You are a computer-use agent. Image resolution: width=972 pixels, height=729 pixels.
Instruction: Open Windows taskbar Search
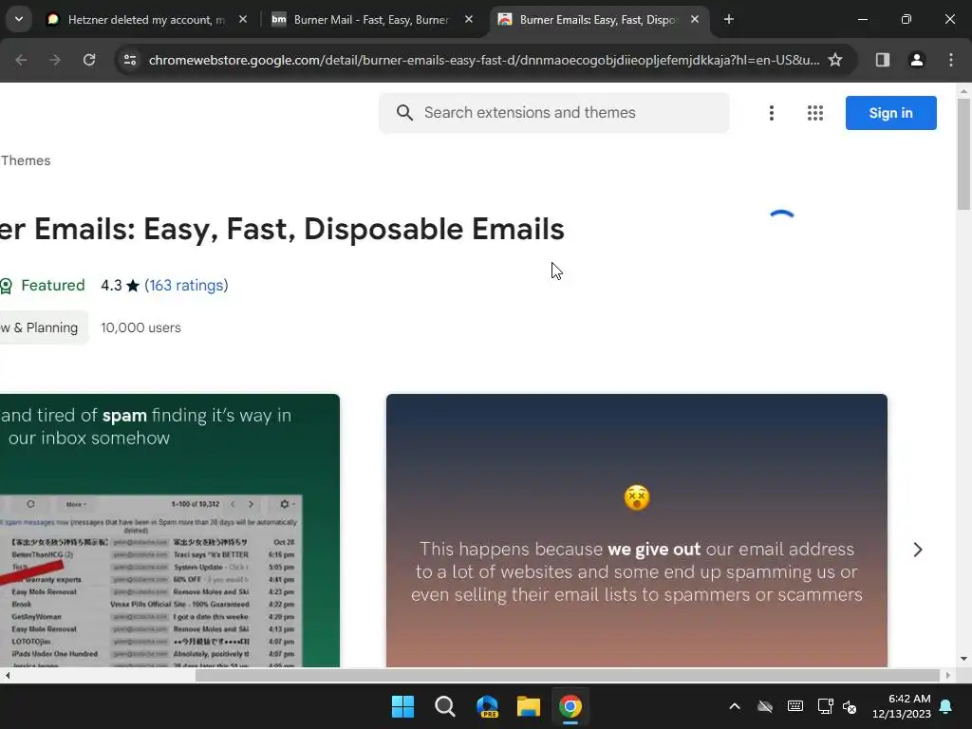click(445, 706)
